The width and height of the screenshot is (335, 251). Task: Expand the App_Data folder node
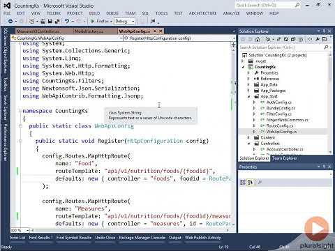pos(248,84)
